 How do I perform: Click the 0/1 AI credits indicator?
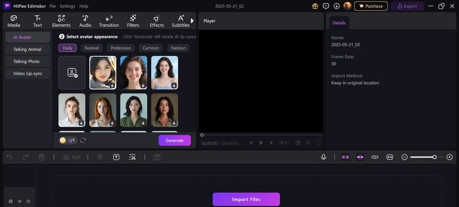coord(68,140)
